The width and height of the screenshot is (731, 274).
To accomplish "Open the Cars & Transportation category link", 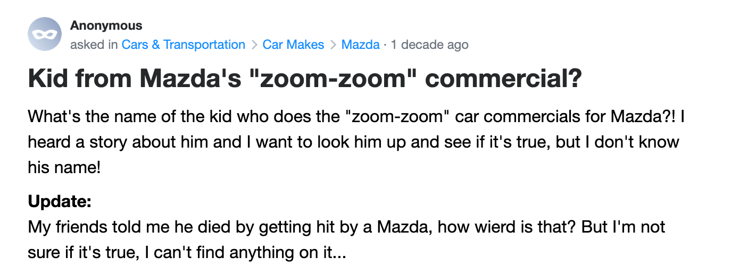I will tap(184, 45).
